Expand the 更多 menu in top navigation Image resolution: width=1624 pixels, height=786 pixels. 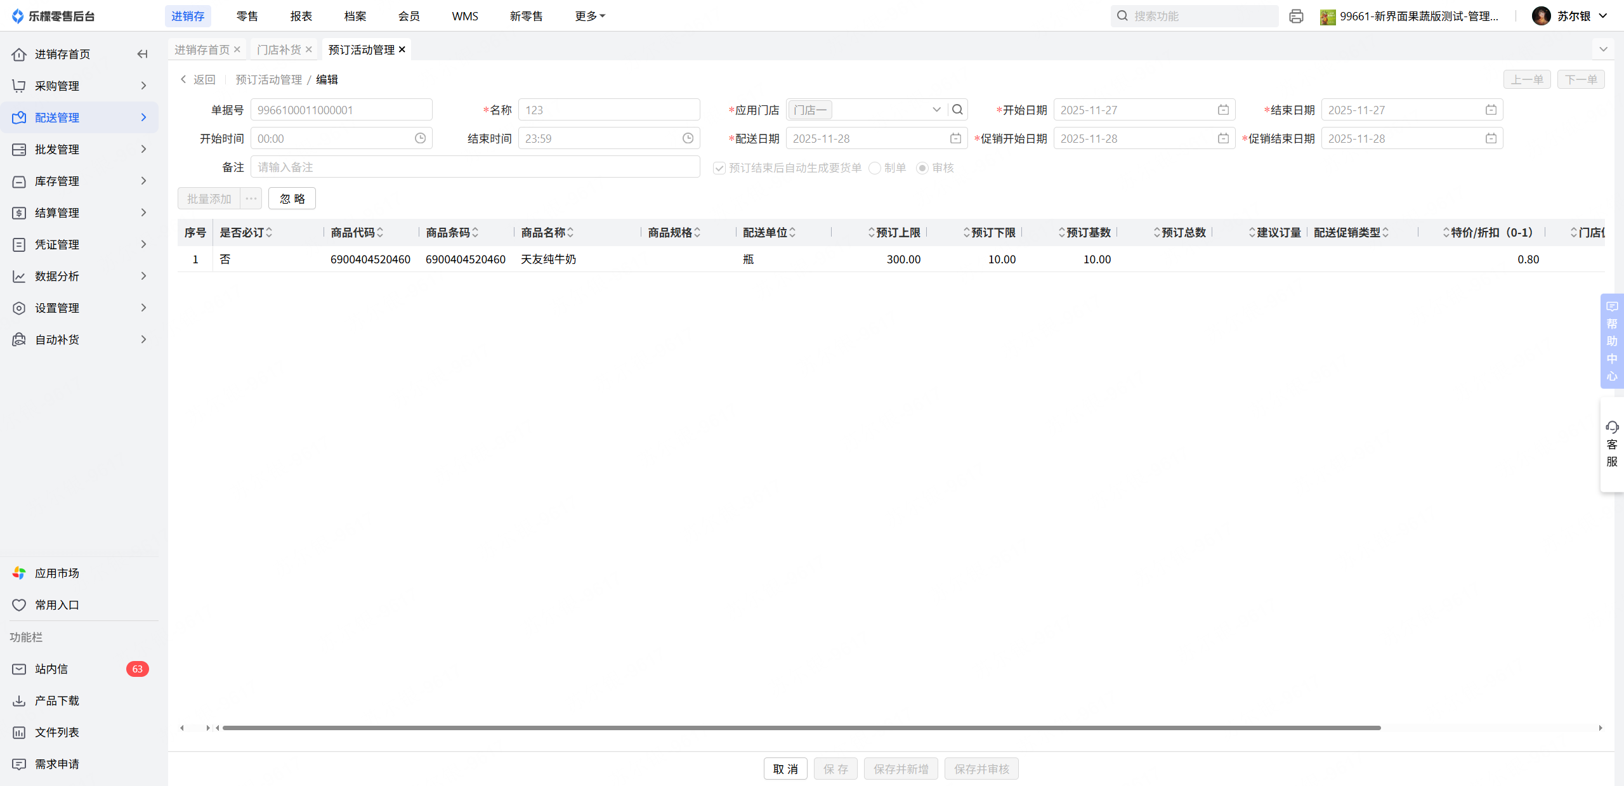tap(590, 16)
